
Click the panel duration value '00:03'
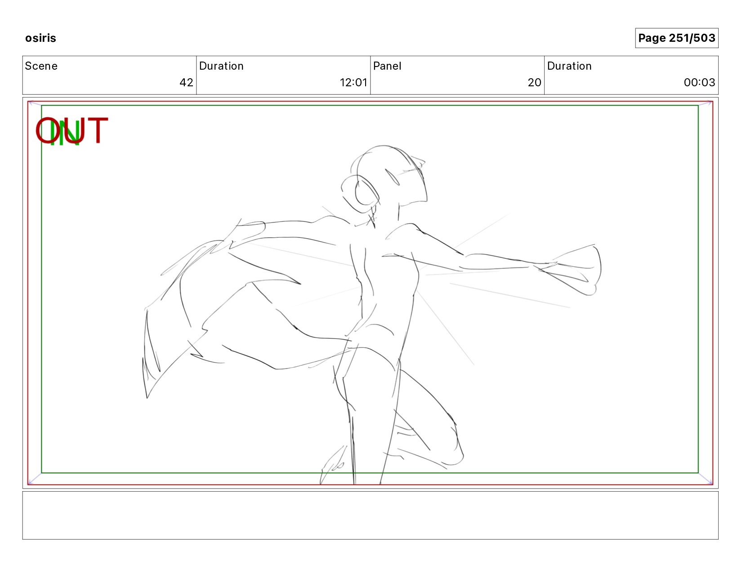pos(699,82)
